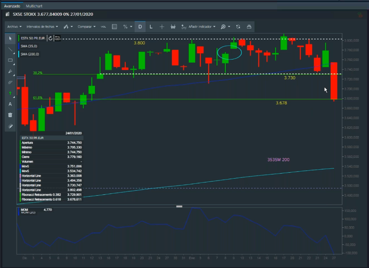Open the Archivo dropdown menu
The height and width of the screenshot is (268, 369).
[x=14, y=26]
